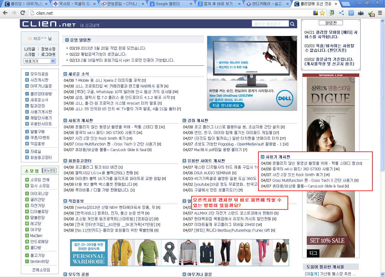Click the B icon beside 직접홍보 header
The image size is (385, 277).
click(x=65, y=201)
